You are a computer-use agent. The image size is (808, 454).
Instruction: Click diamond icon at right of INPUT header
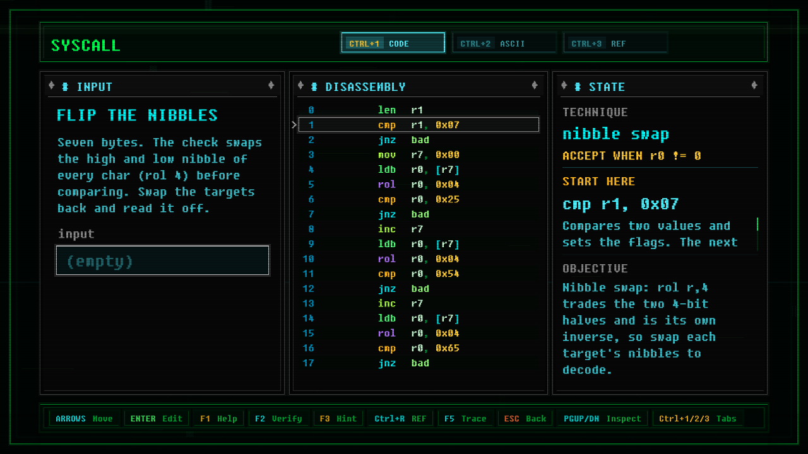[271, 86]
